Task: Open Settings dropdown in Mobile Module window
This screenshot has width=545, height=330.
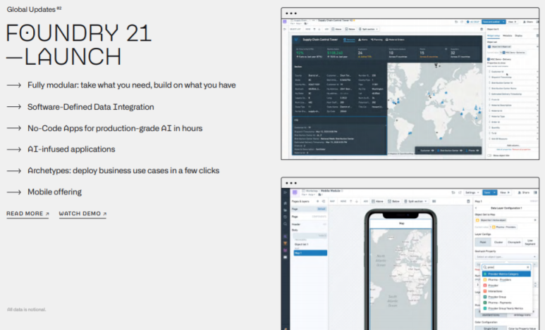Action: point(472,192)
